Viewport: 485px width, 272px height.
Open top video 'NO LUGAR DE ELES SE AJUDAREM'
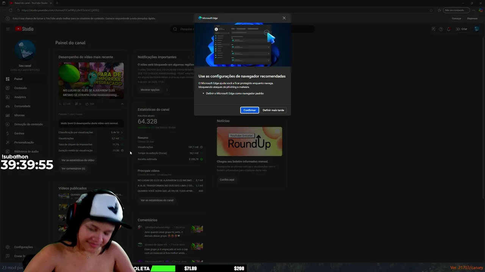point(170,181)
